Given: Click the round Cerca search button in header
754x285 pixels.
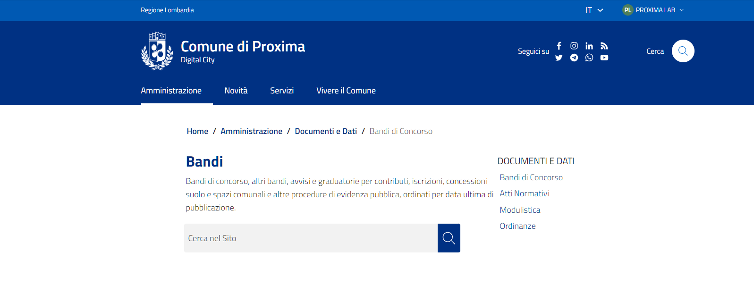Looking at the screenshot, I should (x=683, y=51).
